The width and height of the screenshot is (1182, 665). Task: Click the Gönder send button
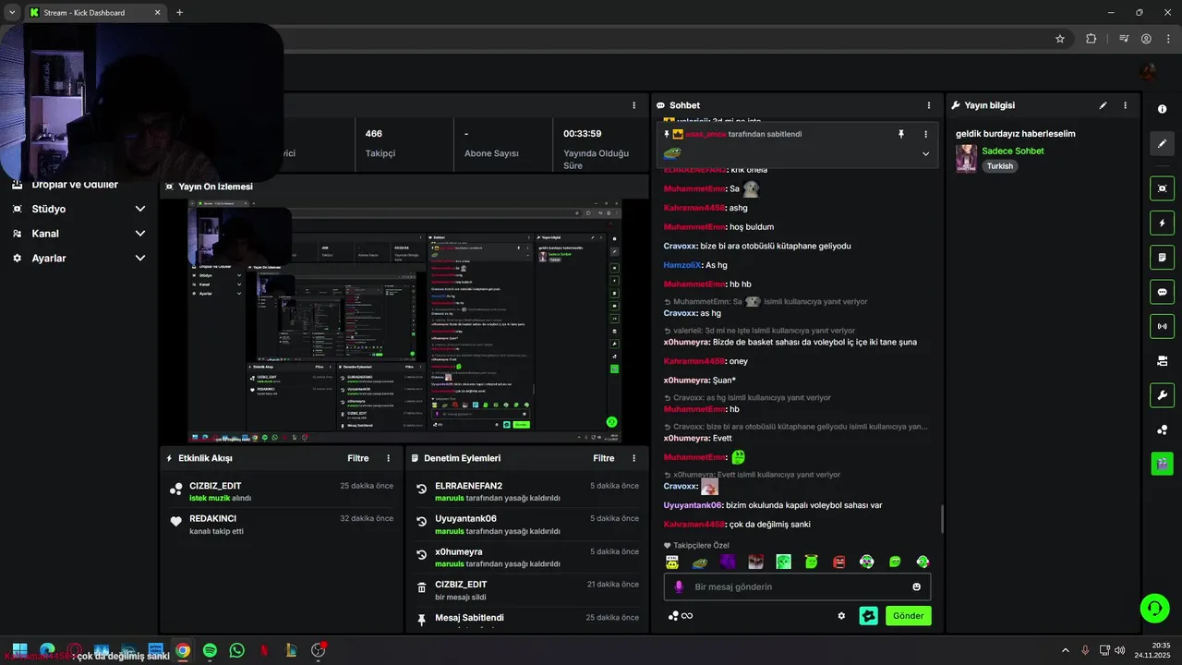click(909, 616)
